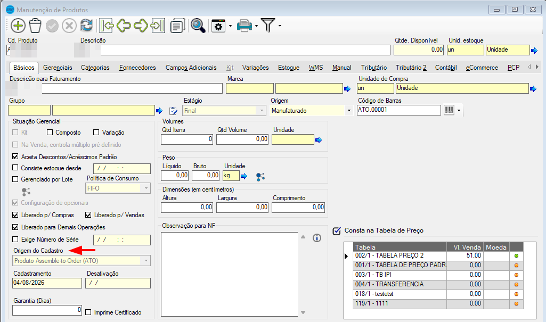
Task: Enable Exige Número de Série checkbox
Action: pyautogui.click(x=15, y=240)
